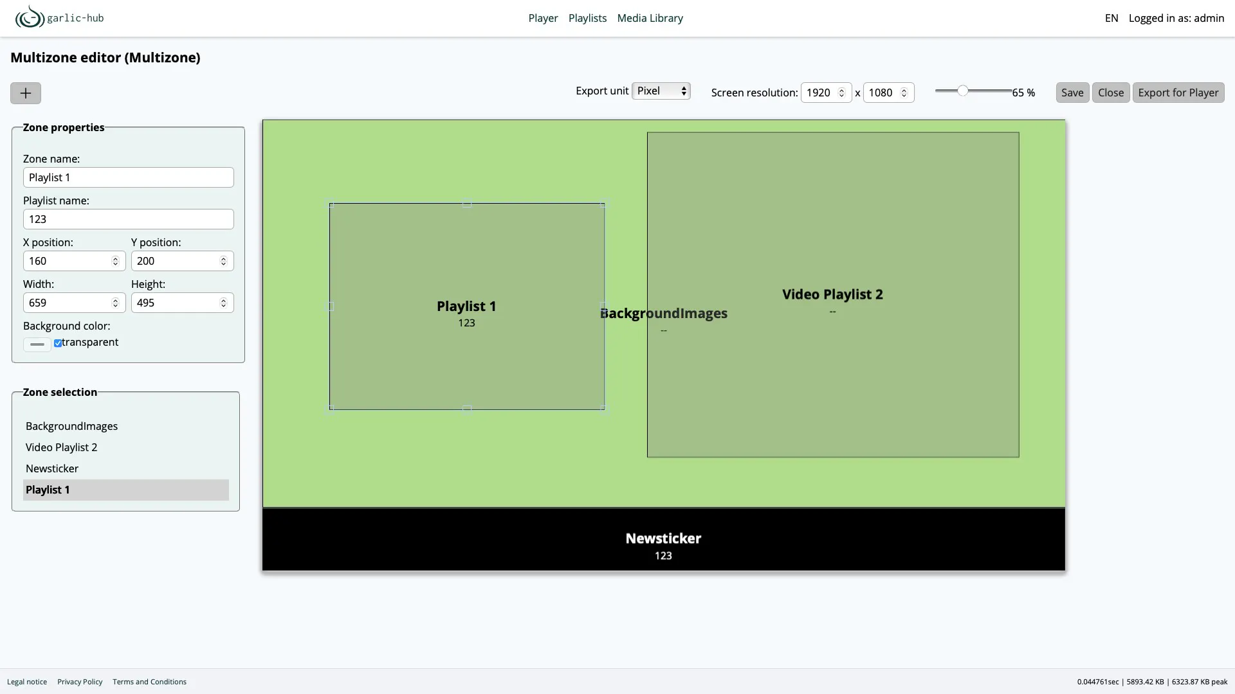Viewport: 1235px width, 694px height.
Task: Select Playlist 1 in zone selection list
Action: coord(126,490)
